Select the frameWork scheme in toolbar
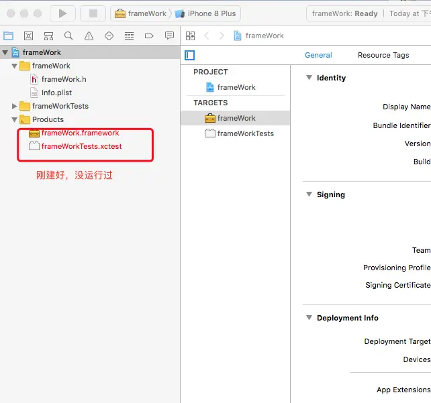This screenshot has height=403, width=431. click(x=141, y=13)
